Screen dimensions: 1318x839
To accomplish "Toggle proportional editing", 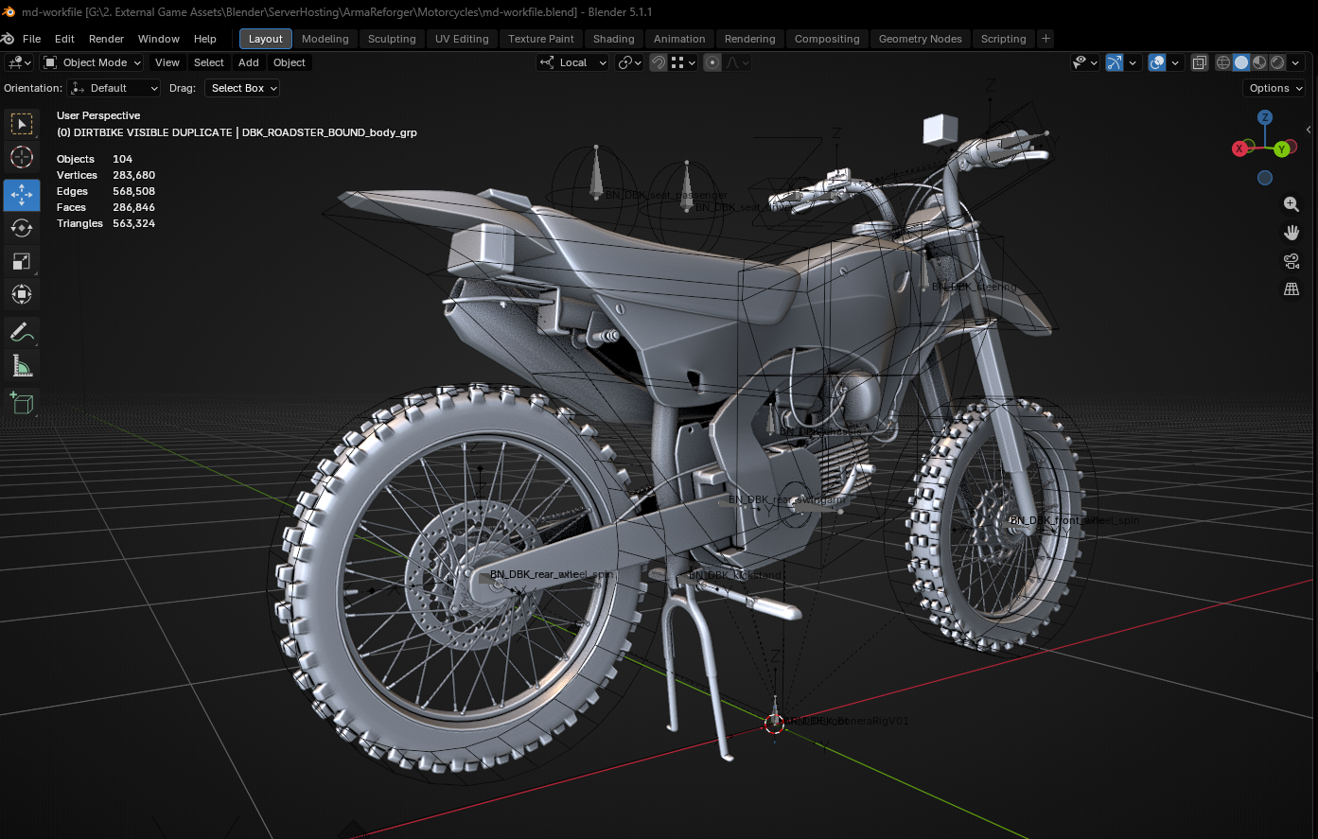I will (712, 62).
